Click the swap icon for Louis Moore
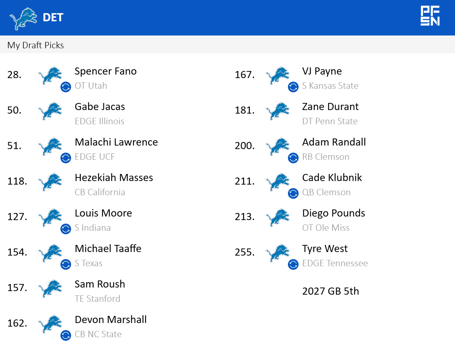The image size is (455, 350). coord(66,229)
